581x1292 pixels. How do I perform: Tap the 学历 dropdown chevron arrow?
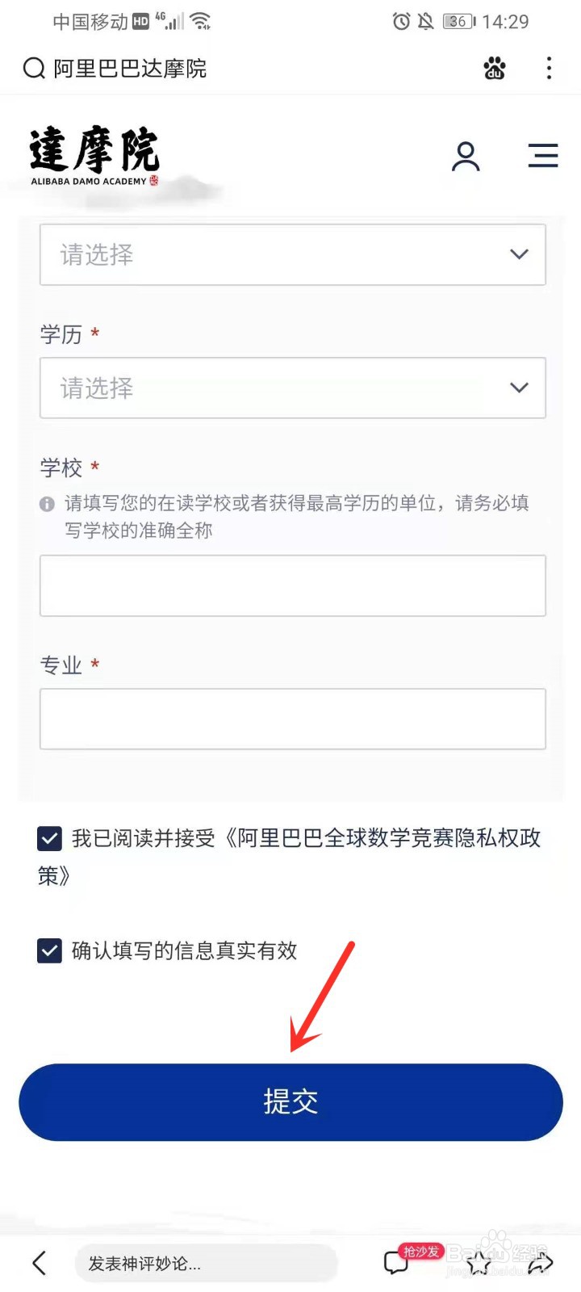[x=519, y=388]
